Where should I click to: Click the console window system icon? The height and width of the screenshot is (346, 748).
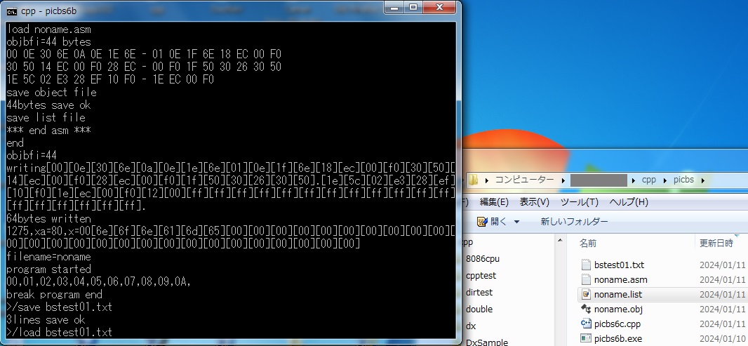click(12, 12)
